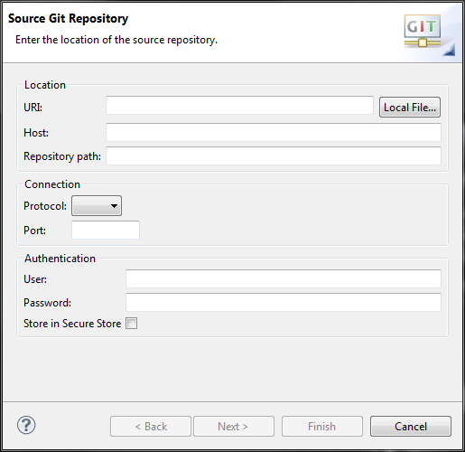The width and height of the screenshot is (465, 452).
Task: Advance the wizard with Next >
Action: pyautogui.click(x=234, y=427)
